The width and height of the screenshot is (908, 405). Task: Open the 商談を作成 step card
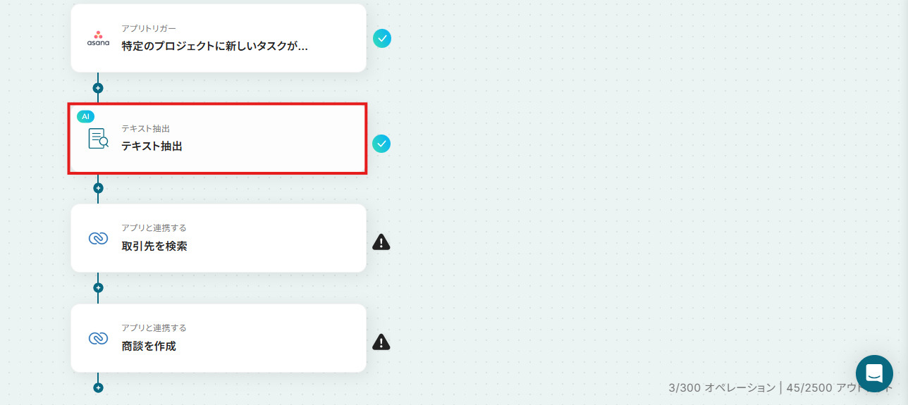coord(219,338)
